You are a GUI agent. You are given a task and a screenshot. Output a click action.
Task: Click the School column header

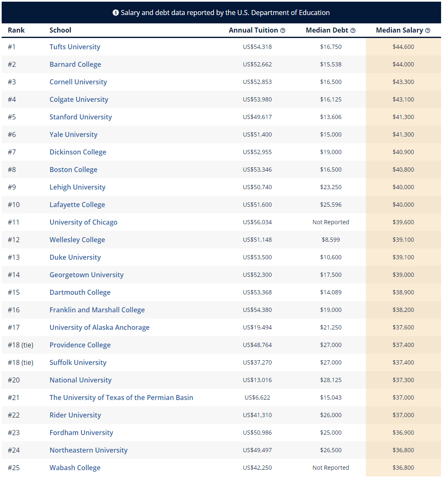click(x=60, y=30)
